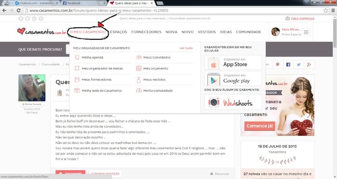The width and height of the screenshot is (337, 179).
Task: Open the IDEIAS menu
Action: [x=226, y=32]
